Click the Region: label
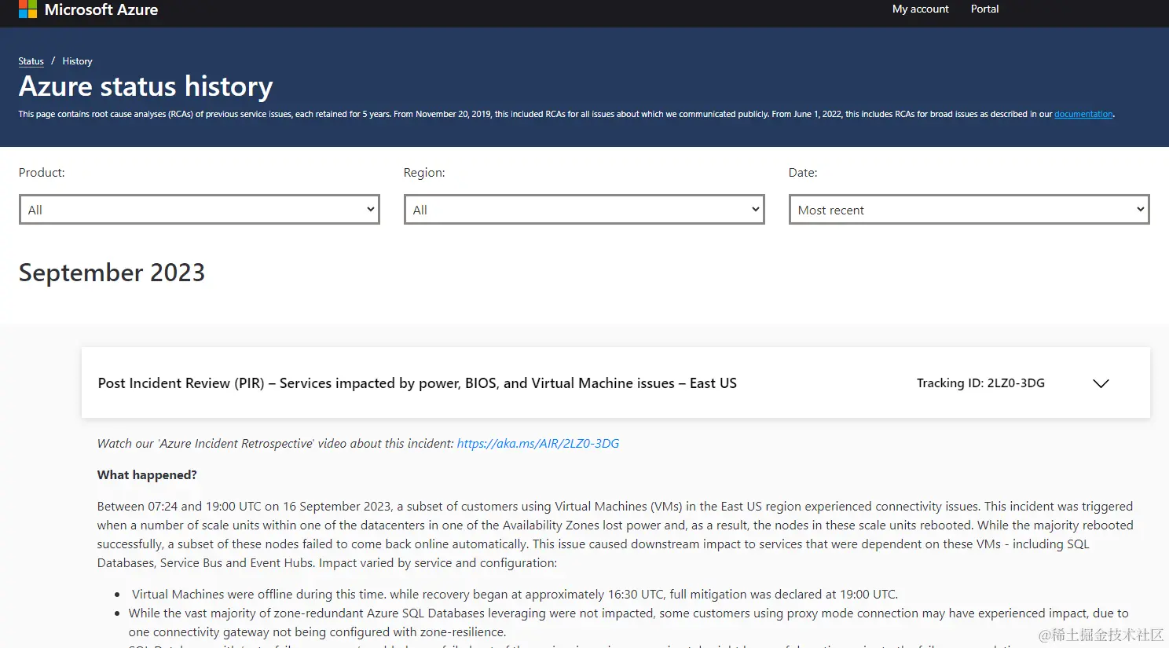Image resolution: width=1169 pixels, height=648 pixels. tap(424, 173)
